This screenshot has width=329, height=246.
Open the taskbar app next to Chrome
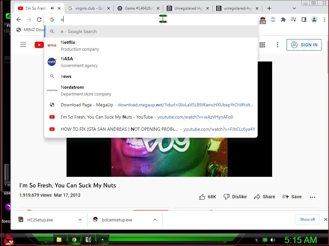[x=88, y=240]
